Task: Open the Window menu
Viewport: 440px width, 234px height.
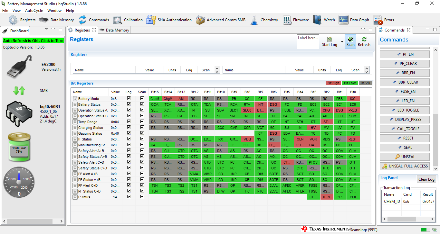Action: (54, 11)
